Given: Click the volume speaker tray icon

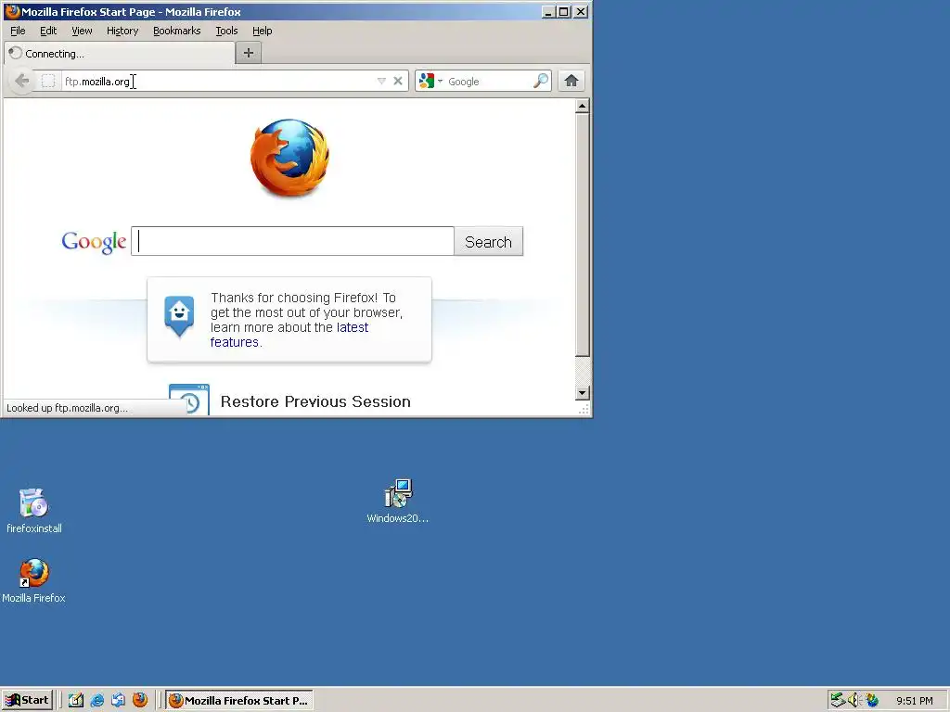Looking at the screenshot, I should click(x=854, y=700).
